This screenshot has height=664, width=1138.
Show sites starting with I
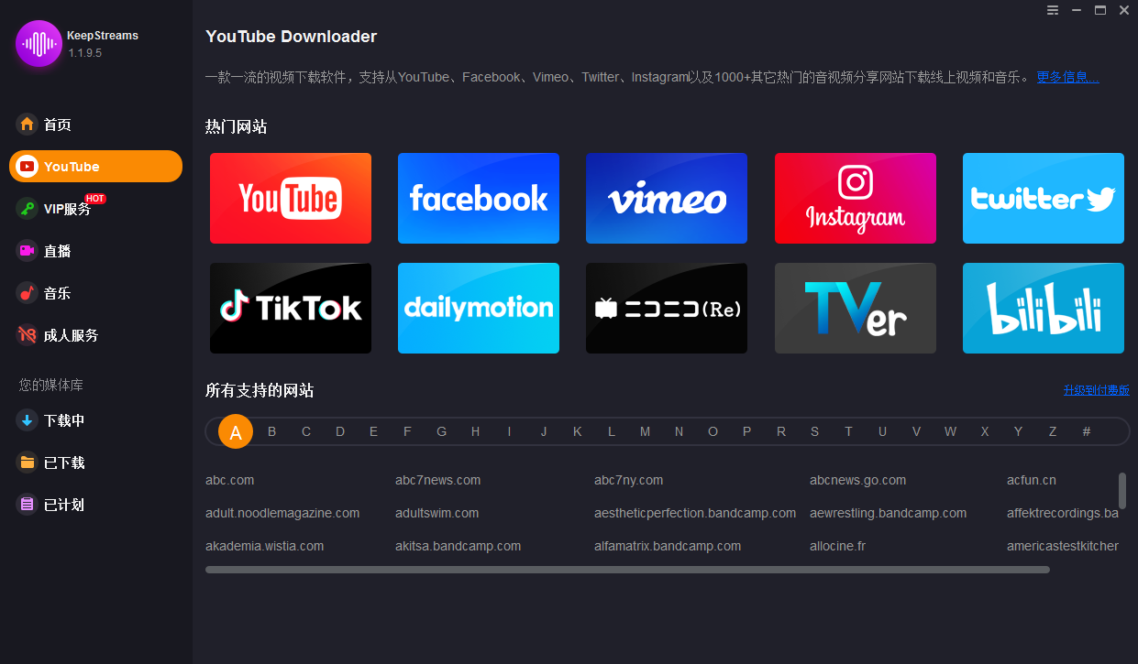pyautogui.click(x=509, y=431)
